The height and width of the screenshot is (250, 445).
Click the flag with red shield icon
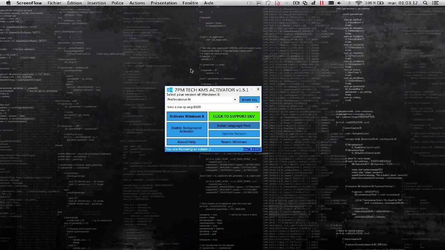277,3
